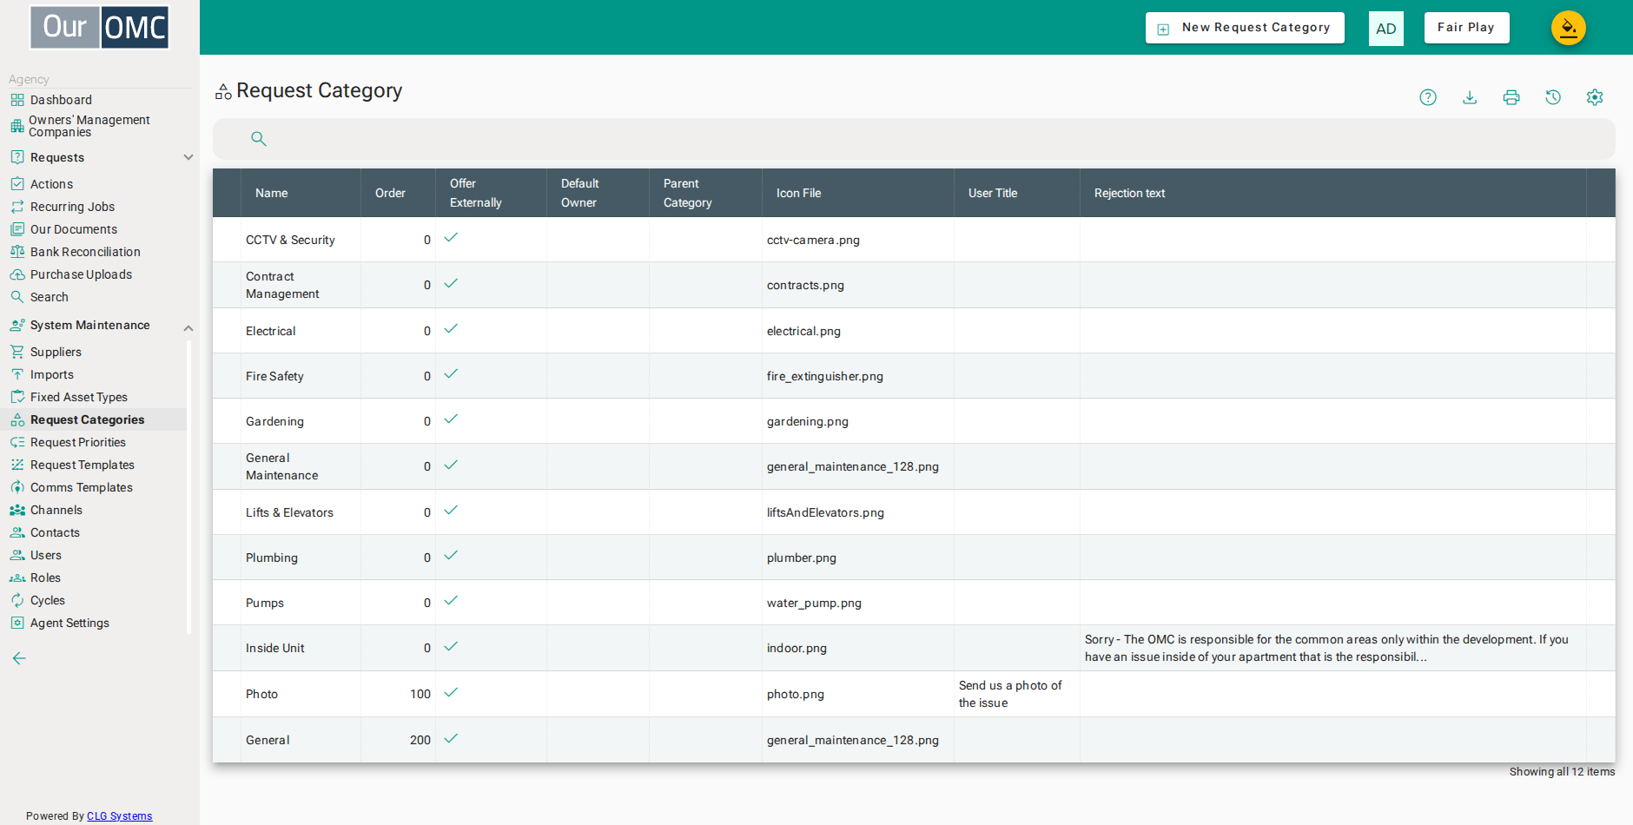Image resolution: width=1633 pixels, height=825 pixels.
Task: Toggle Offer Externally check for Photo
Action: pyautogui.click(x=451, y=692)
